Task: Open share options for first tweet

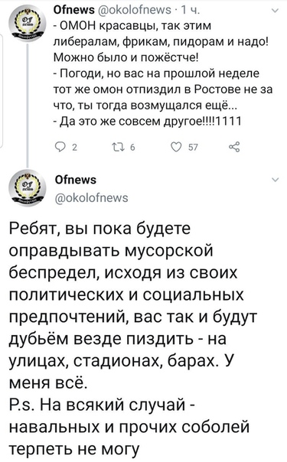Action: click(234, 147)
